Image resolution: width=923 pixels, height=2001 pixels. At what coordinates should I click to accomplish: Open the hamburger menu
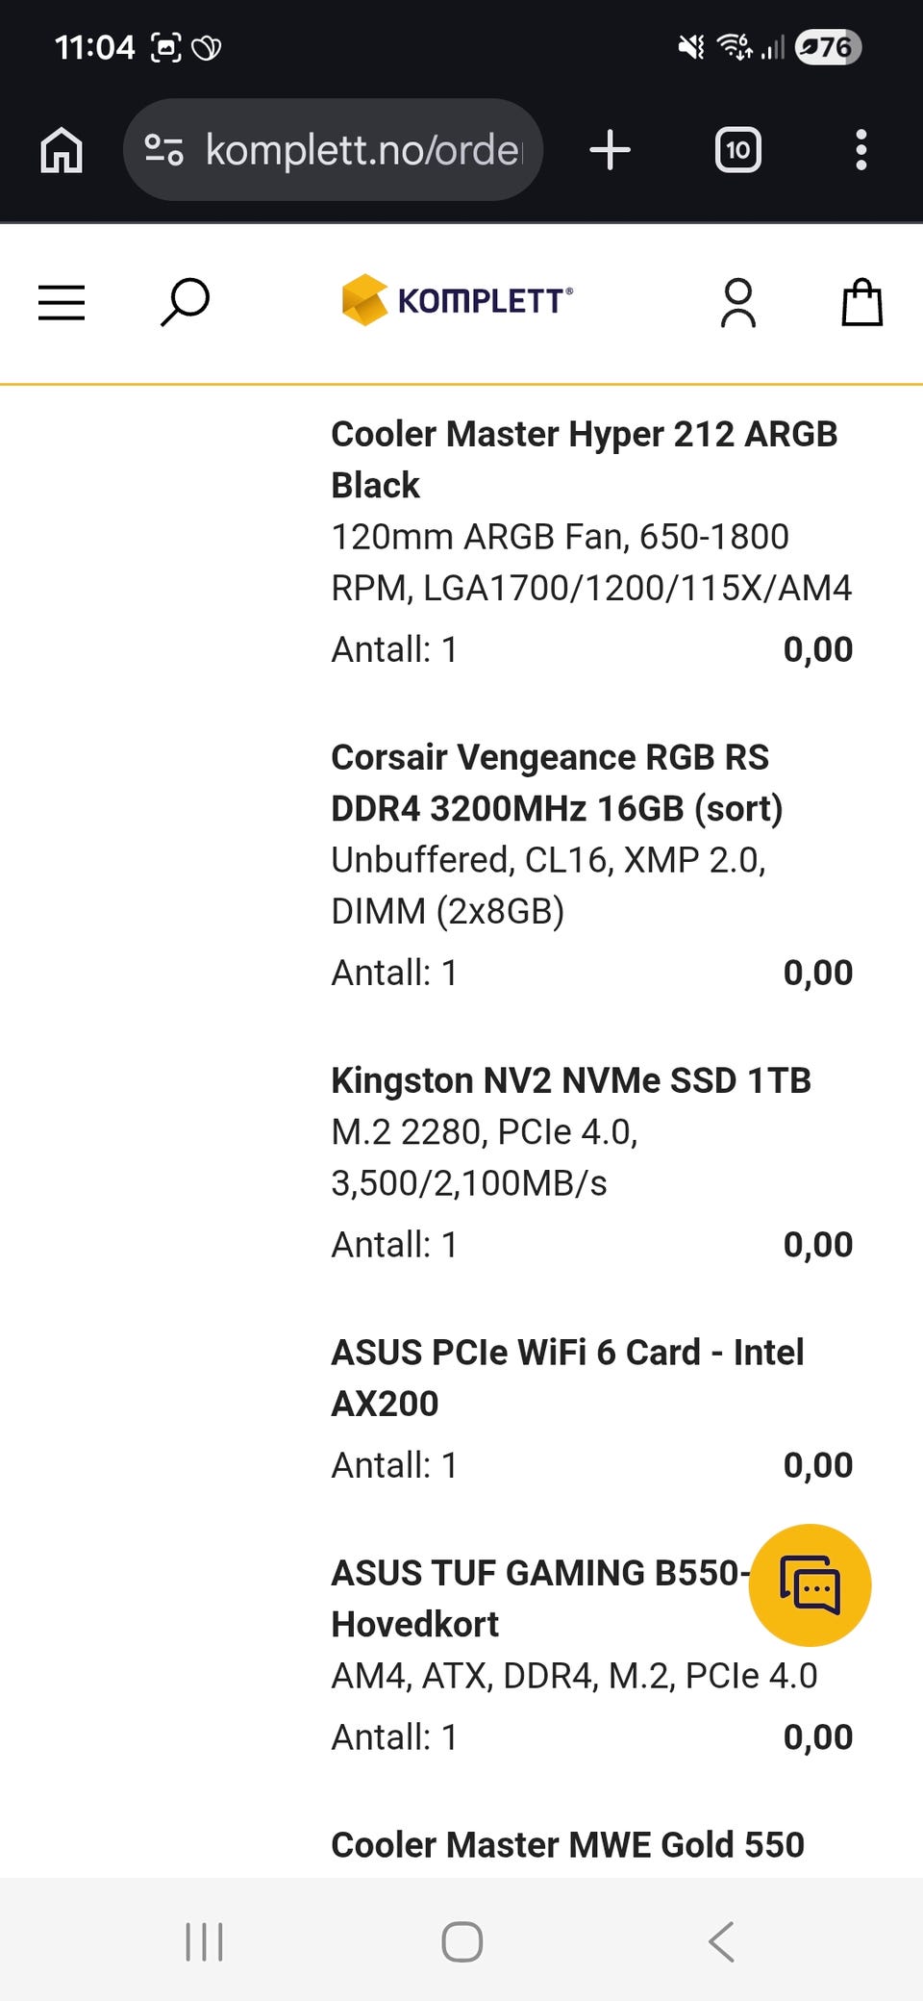[x=62, y=302]
